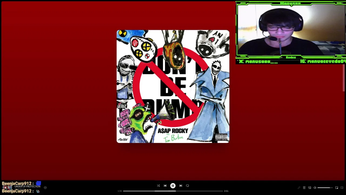Mute the volume speaker icon
346x195 pixels.
(x=315, y=188)
